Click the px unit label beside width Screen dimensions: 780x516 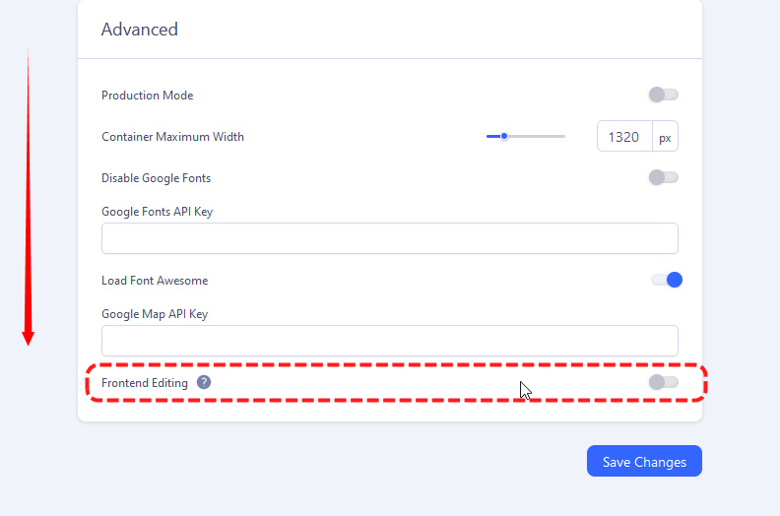[665, 138]
